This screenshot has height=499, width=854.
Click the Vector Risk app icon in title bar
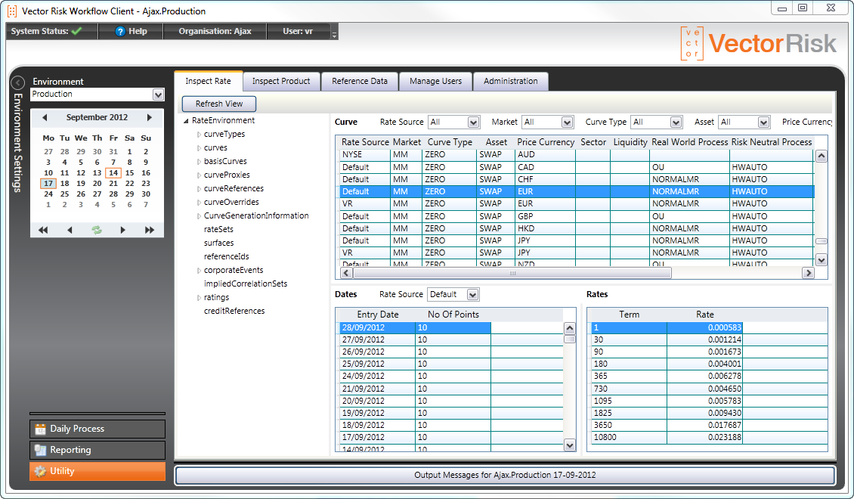pyautogui.click(x=12, y=11)
